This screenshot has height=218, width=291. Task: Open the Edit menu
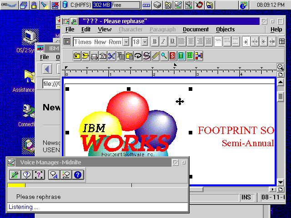pos(86,30)
